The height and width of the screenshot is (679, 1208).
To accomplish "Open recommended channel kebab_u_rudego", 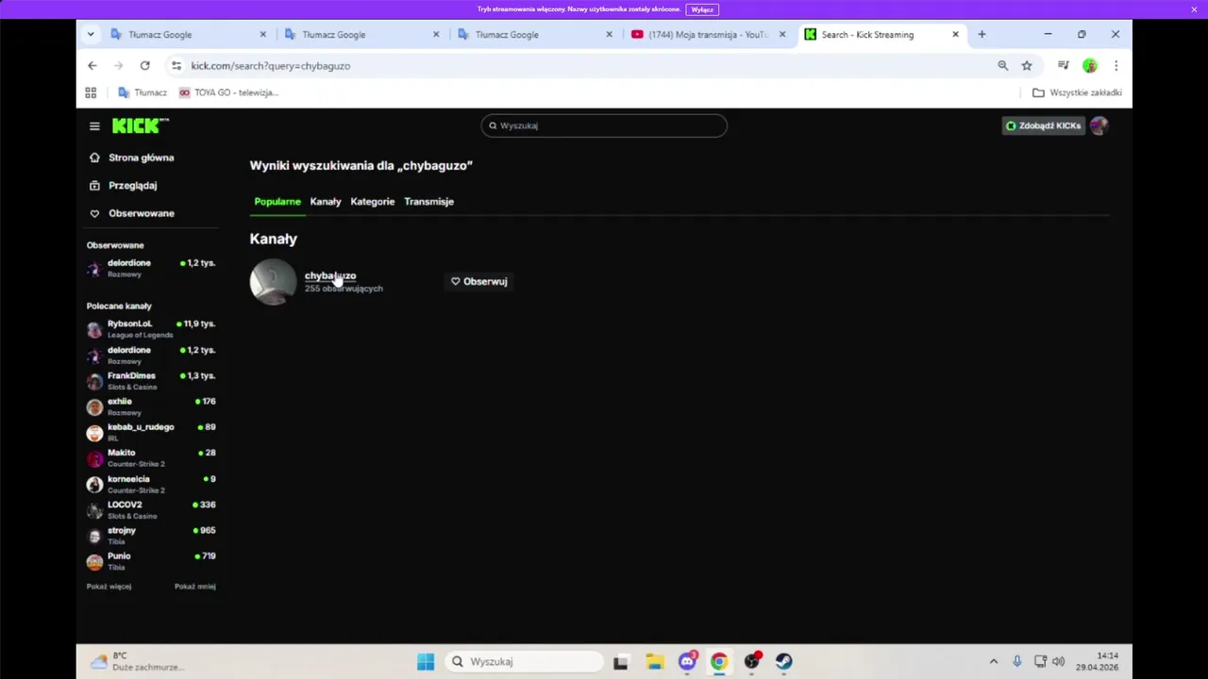I will tap(151, 432).
